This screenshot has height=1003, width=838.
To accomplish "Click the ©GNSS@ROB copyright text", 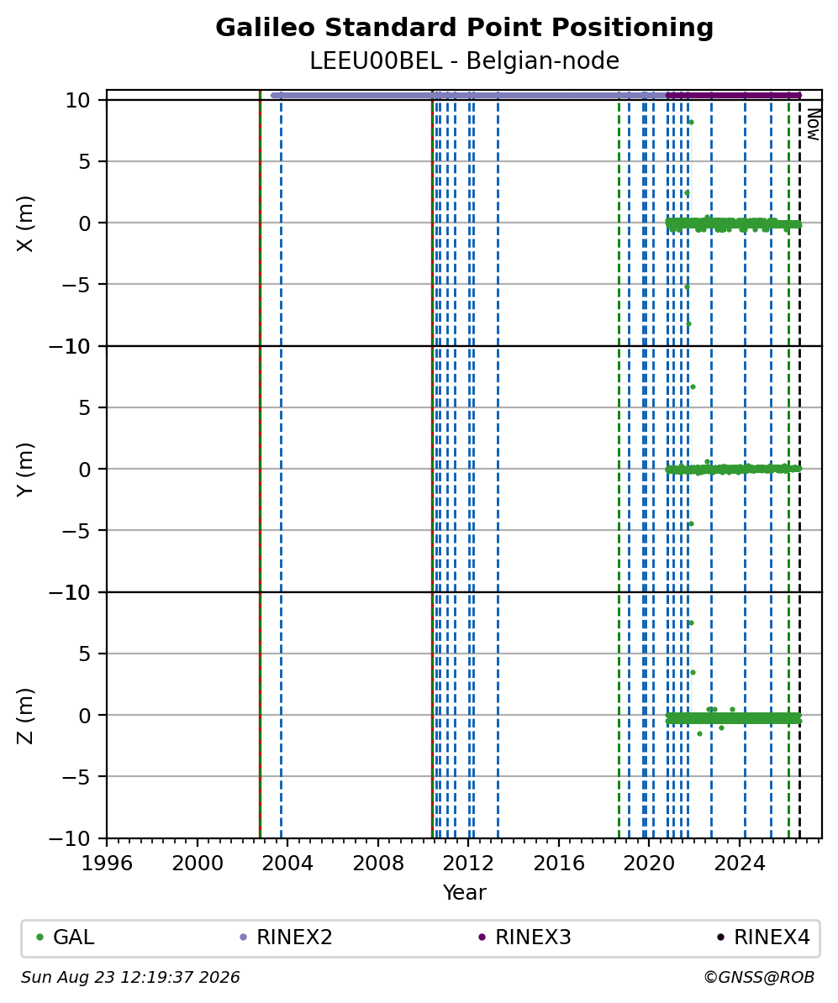I will tap(759, 978).
